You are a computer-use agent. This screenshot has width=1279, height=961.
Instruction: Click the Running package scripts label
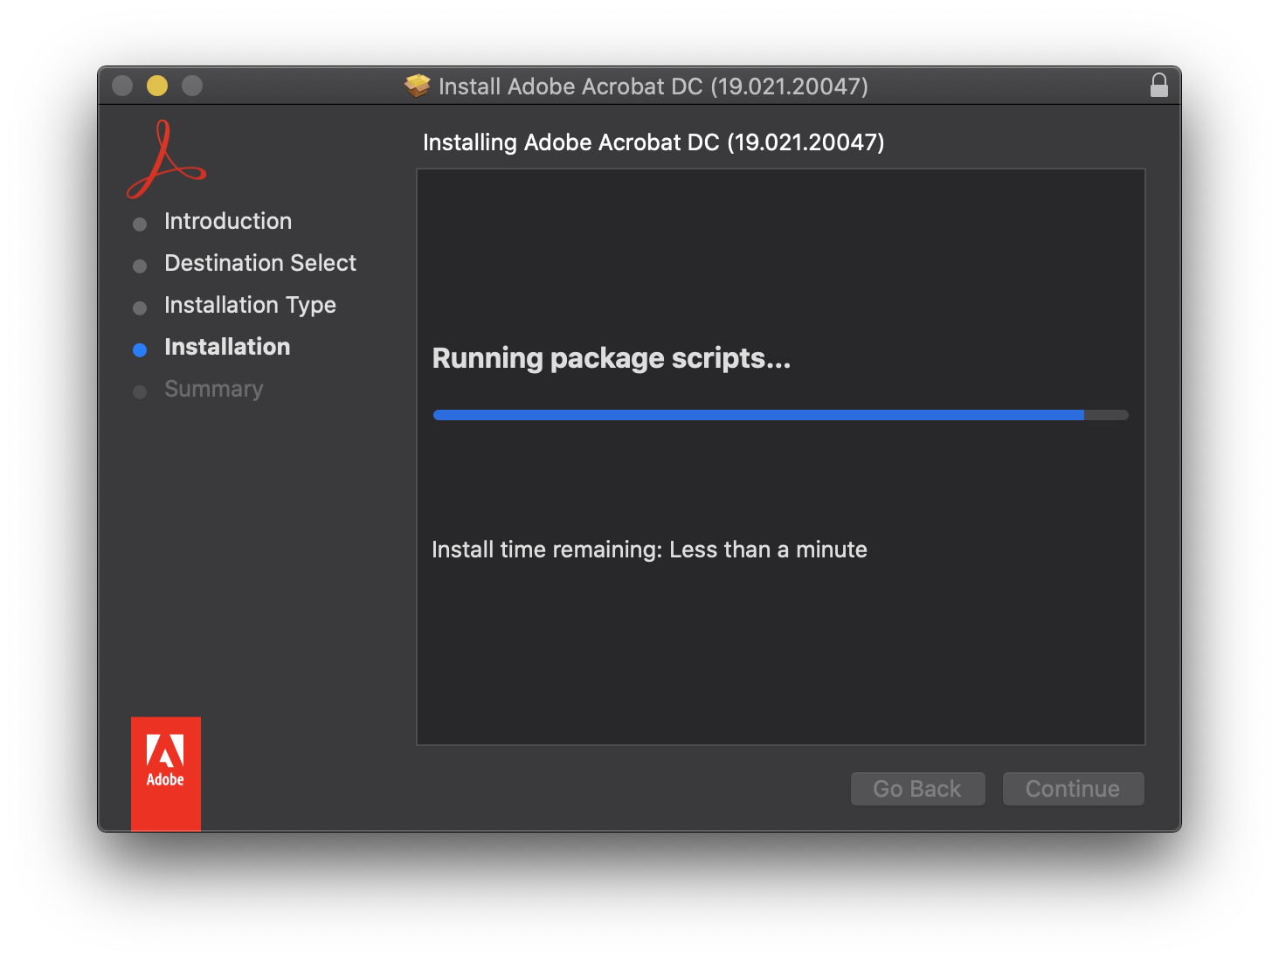(612, 358)
